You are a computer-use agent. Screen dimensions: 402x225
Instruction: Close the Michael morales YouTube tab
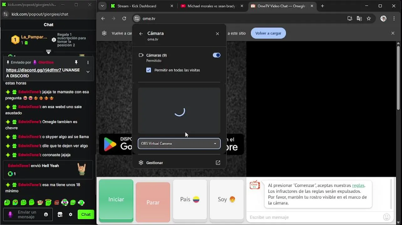point(241,6)
